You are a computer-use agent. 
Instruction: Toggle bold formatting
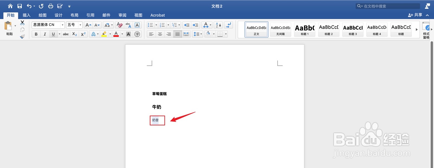click(36, 34)
